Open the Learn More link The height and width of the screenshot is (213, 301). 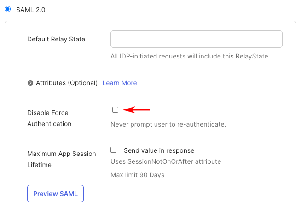pyautogui.click(x=120, y=83)
